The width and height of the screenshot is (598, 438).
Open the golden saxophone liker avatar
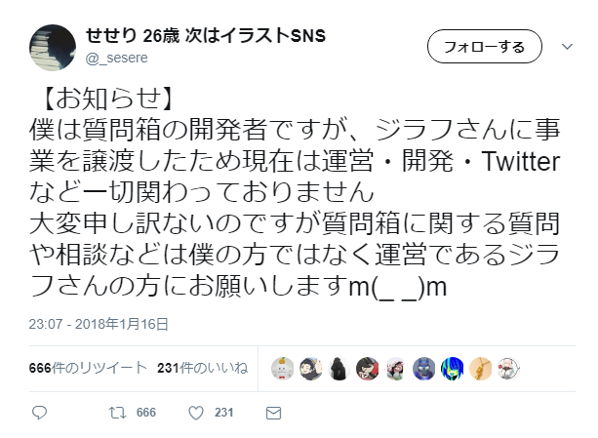pyautogui.click(x=481, y=369)
